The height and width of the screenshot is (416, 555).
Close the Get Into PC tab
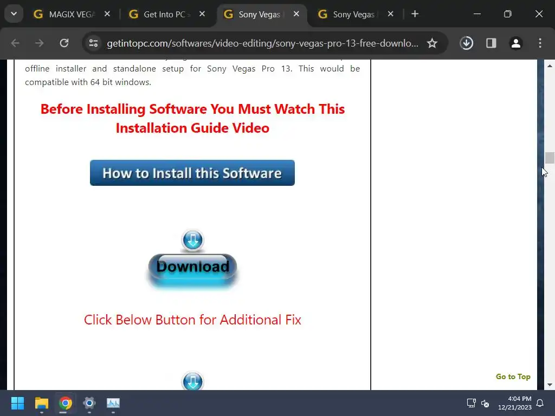202,14
